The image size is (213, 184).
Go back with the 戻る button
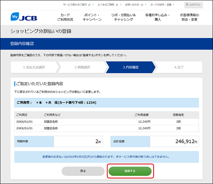point(83,171)
